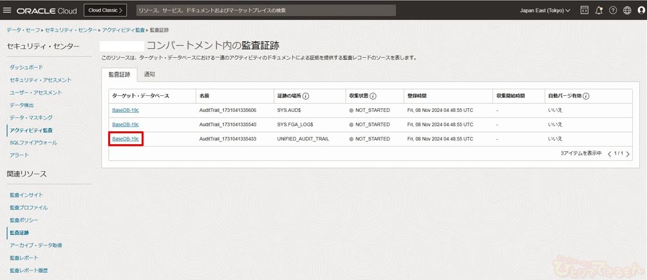Open the user profile avatar
The height and width of the screenshot is (280, 647).
pyautogui.click(x=640, y=10)
